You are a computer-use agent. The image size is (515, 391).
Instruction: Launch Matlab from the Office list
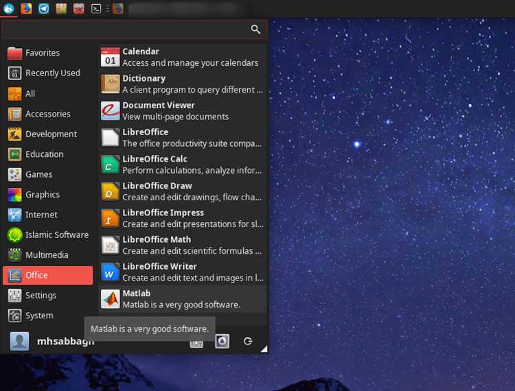[182, 299]
